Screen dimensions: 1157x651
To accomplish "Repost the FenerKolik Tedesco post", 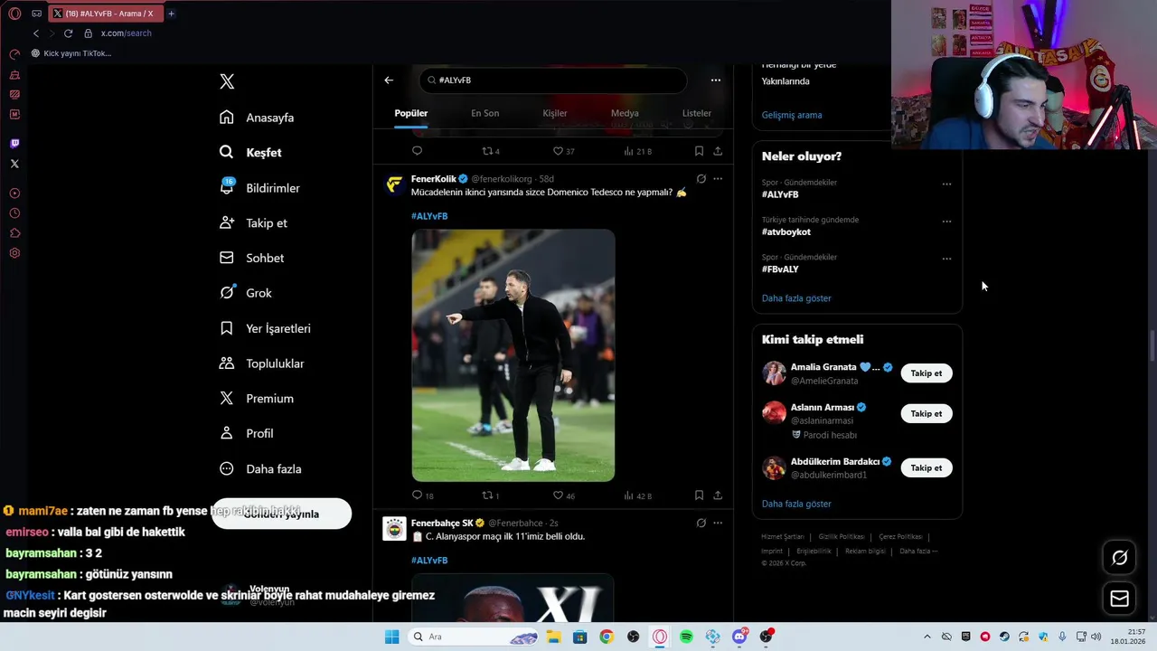I will point(491,495).
